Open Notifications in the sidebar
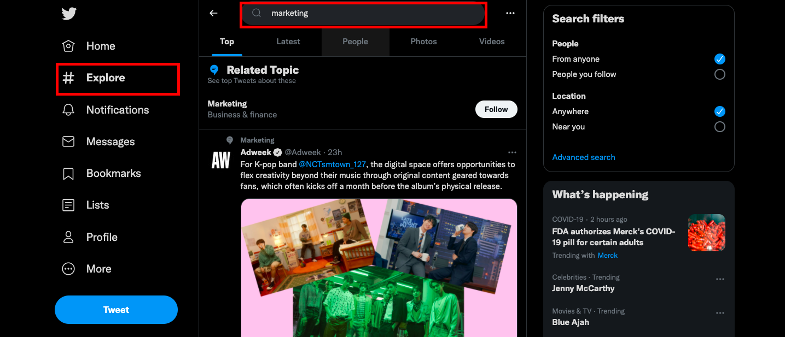Viewport: 785px width, 337px height. pyautogui.click(x=106, y=110)
